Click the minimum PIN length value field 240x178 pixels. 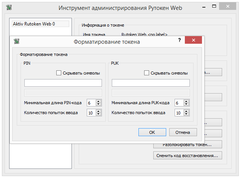(91, 103)
